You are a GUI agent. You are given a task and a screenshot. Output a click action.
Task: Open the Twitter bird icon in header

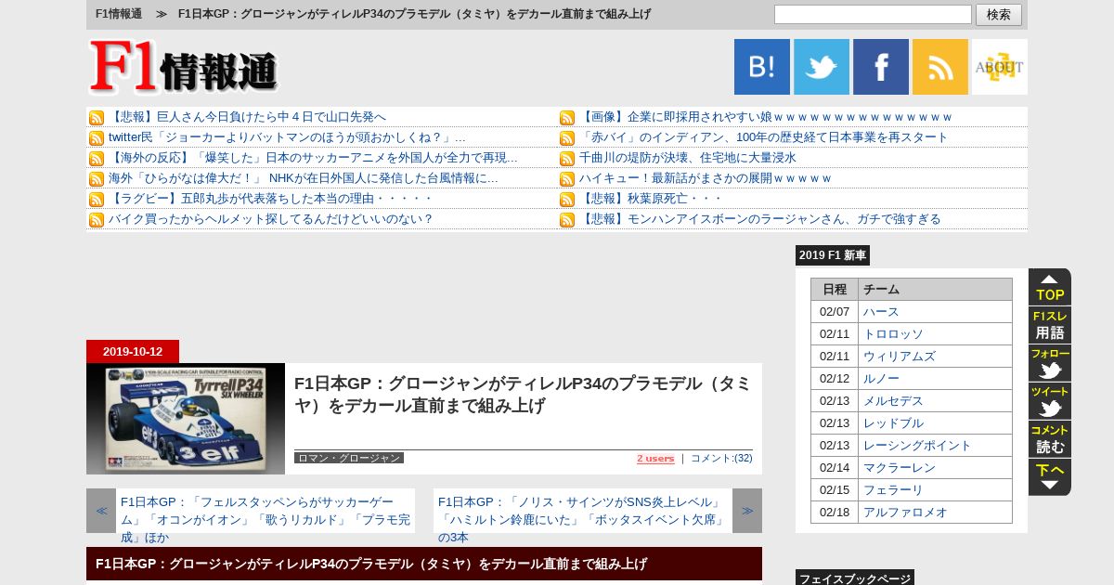pyautogui.click(x=822, y=67)
